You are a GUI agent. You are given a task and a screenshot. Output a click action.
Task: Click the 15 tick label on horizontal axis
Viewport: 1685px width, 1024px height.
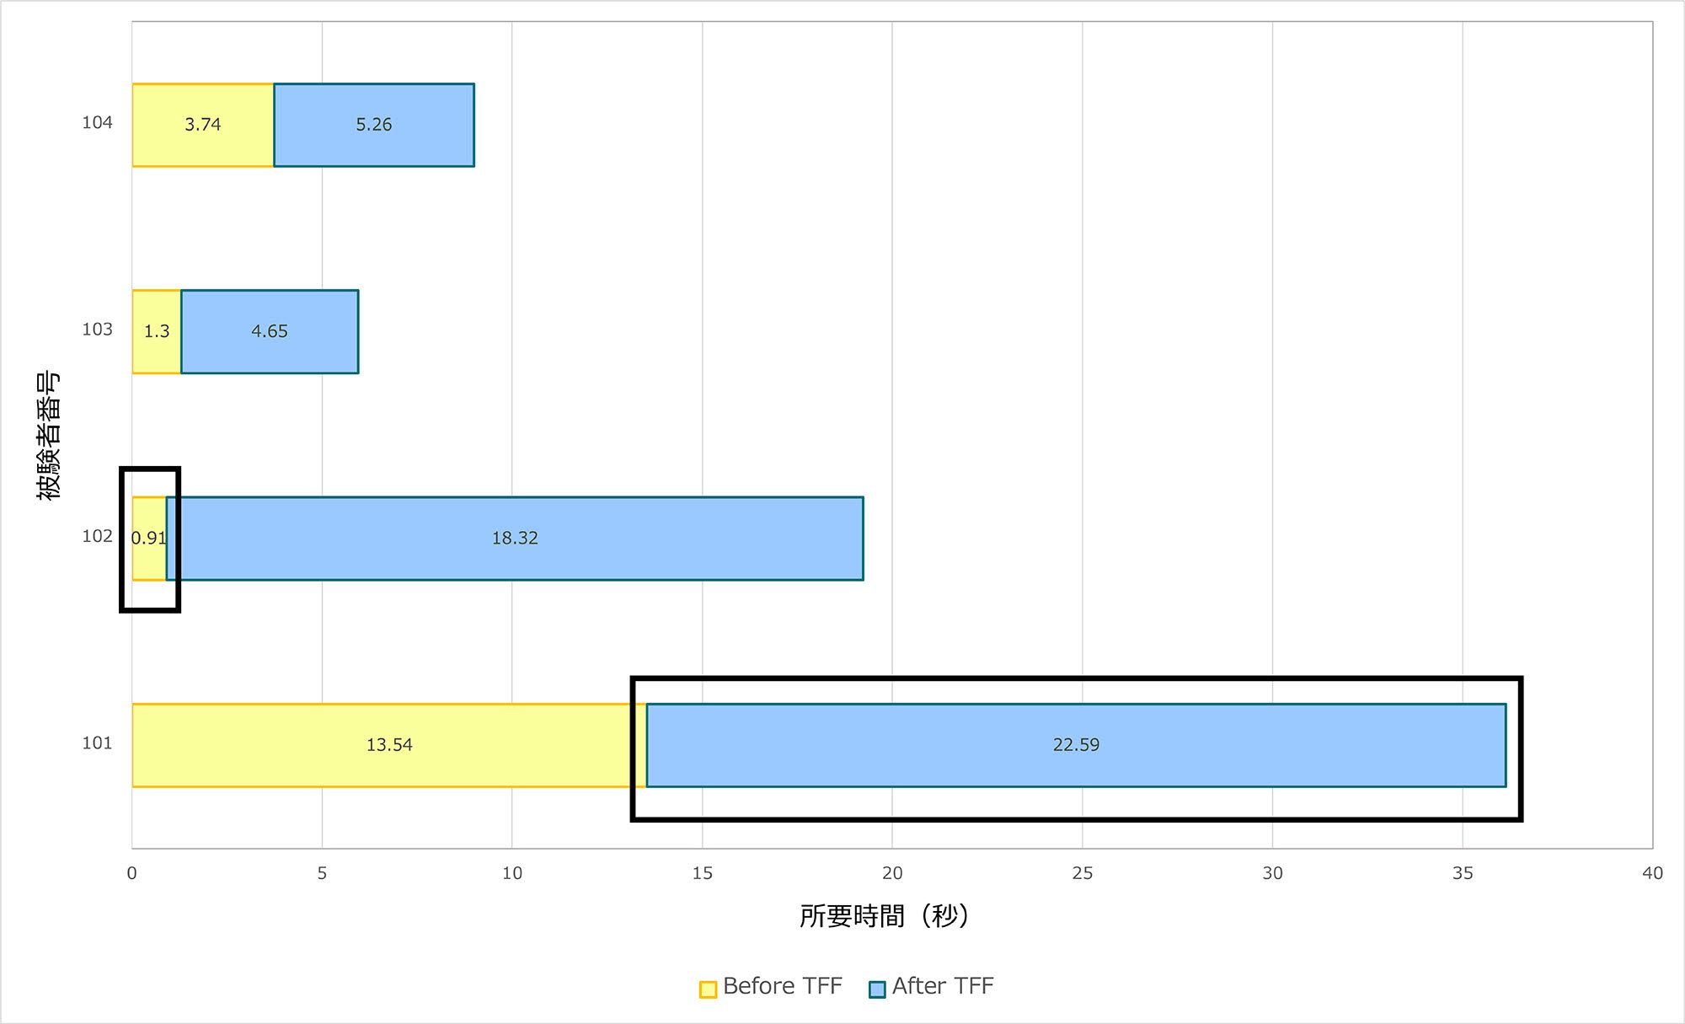pyautogui.click(x=702, y=873)
